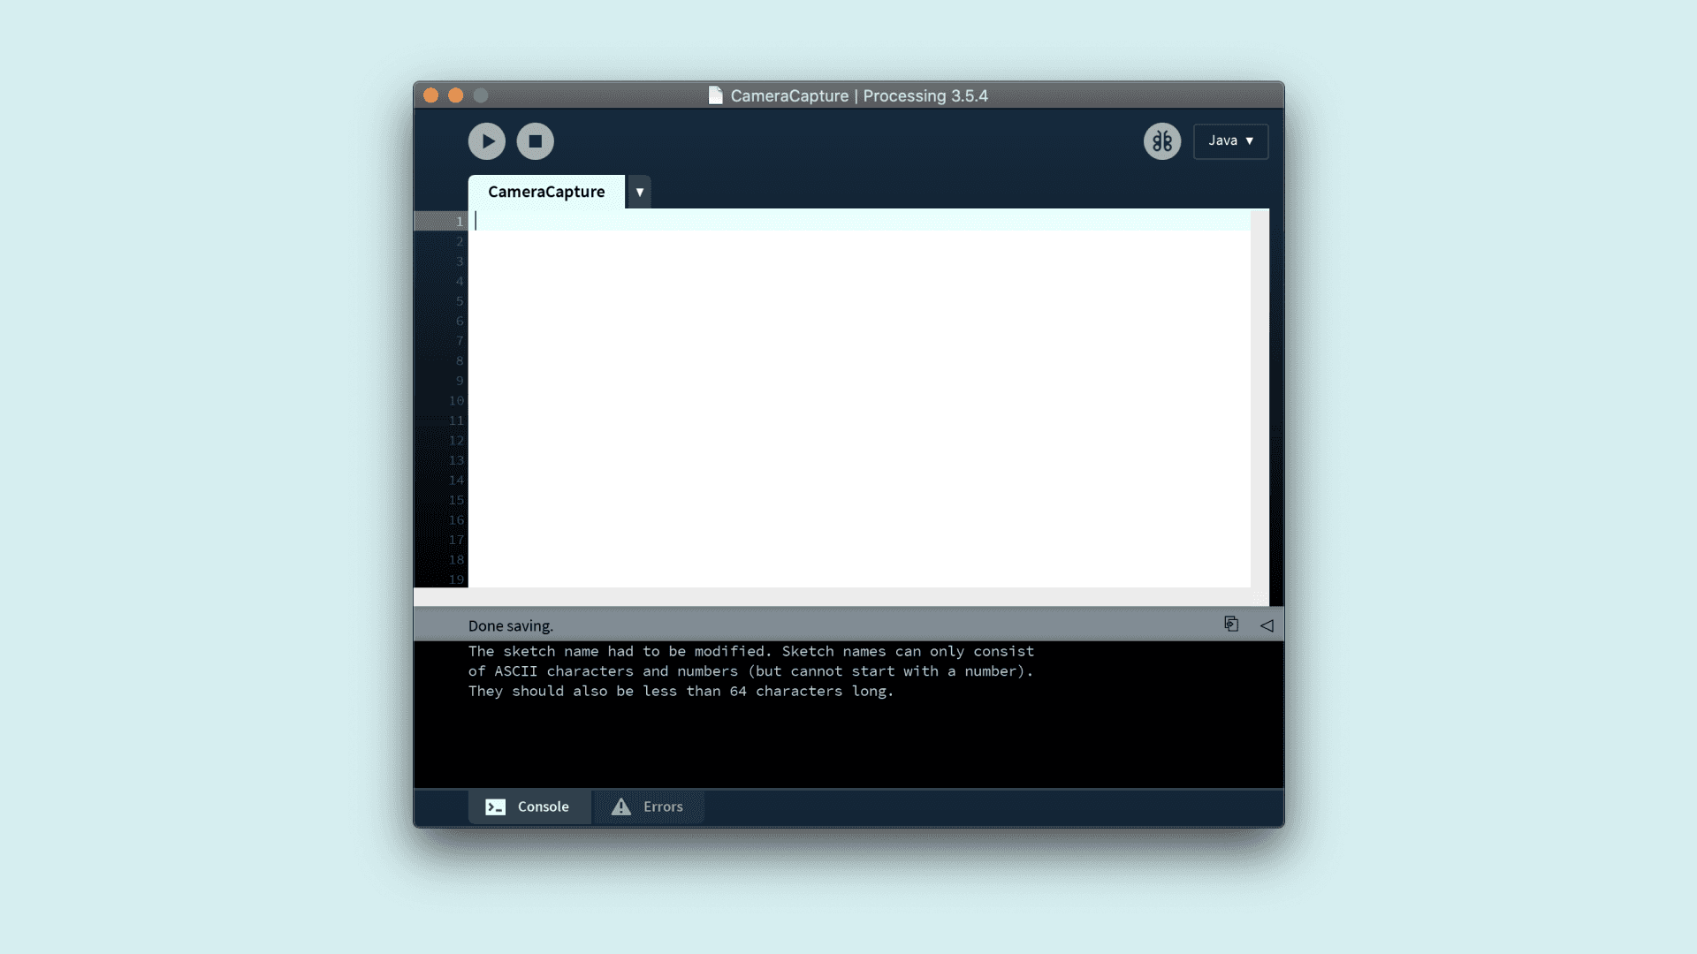This screenshot has height=954, width=1697.
Task: Enable the butterfly debugger icon
Action: pos(1161,141)
